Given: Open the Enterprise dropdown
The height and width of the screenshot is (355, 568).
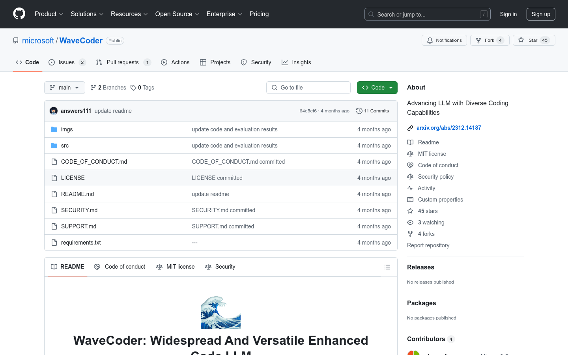Looking at the screenshot, I should (x=224, y=14).
